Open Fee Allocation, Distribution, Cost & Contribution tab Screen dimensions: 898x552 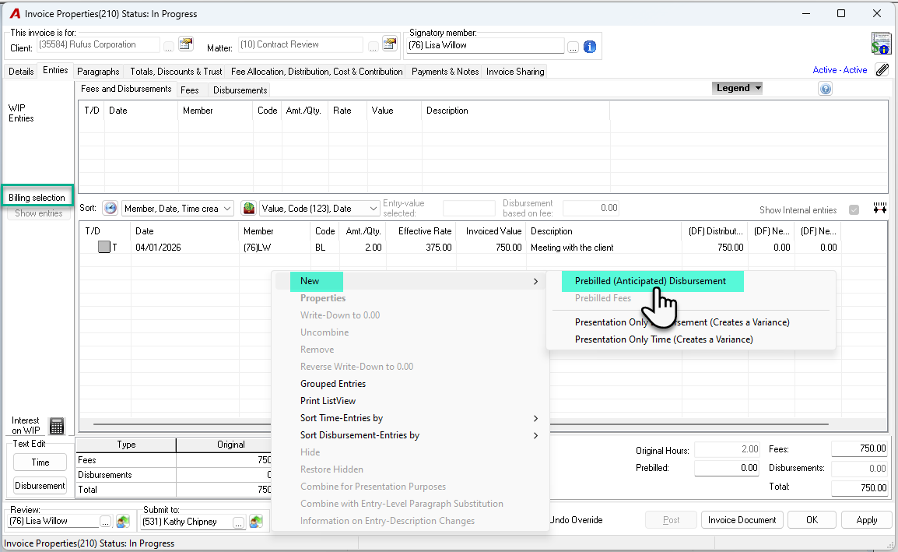[317, 71]
